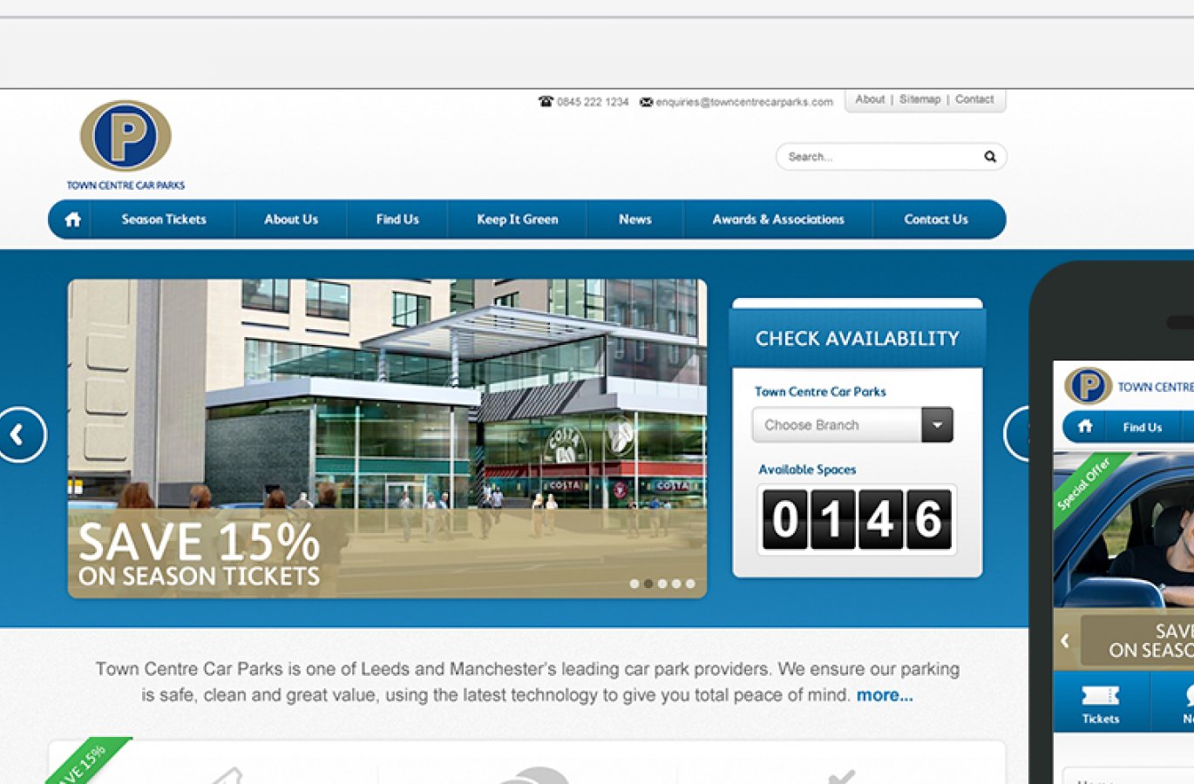This screenshot has width=1194, height=784.
Task: Advance carousel with the right arrow circle
Action: (1016, 434)
